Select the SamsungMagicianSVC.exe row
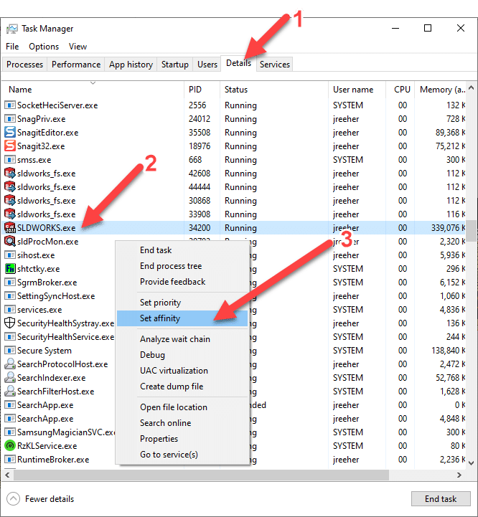478x517 pixels. click(234, 432)
